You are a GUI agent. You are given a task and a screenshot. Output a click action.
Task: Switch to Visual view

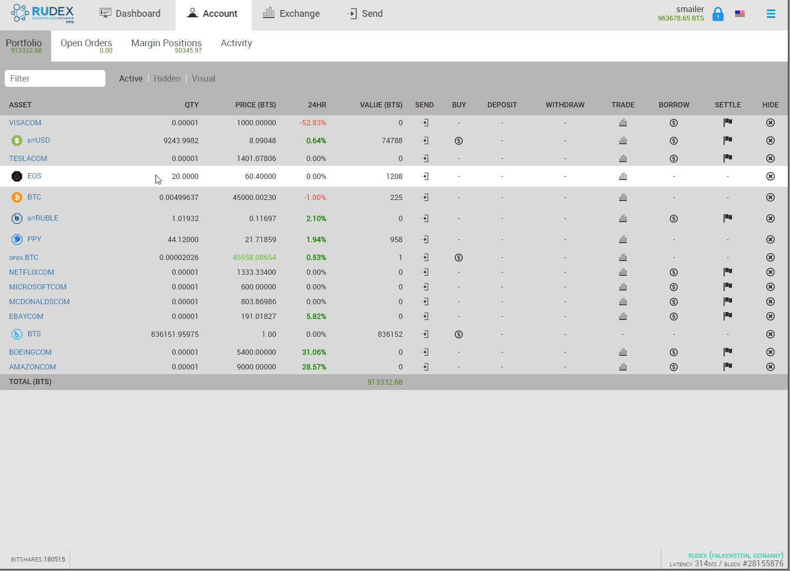(203, 78)
